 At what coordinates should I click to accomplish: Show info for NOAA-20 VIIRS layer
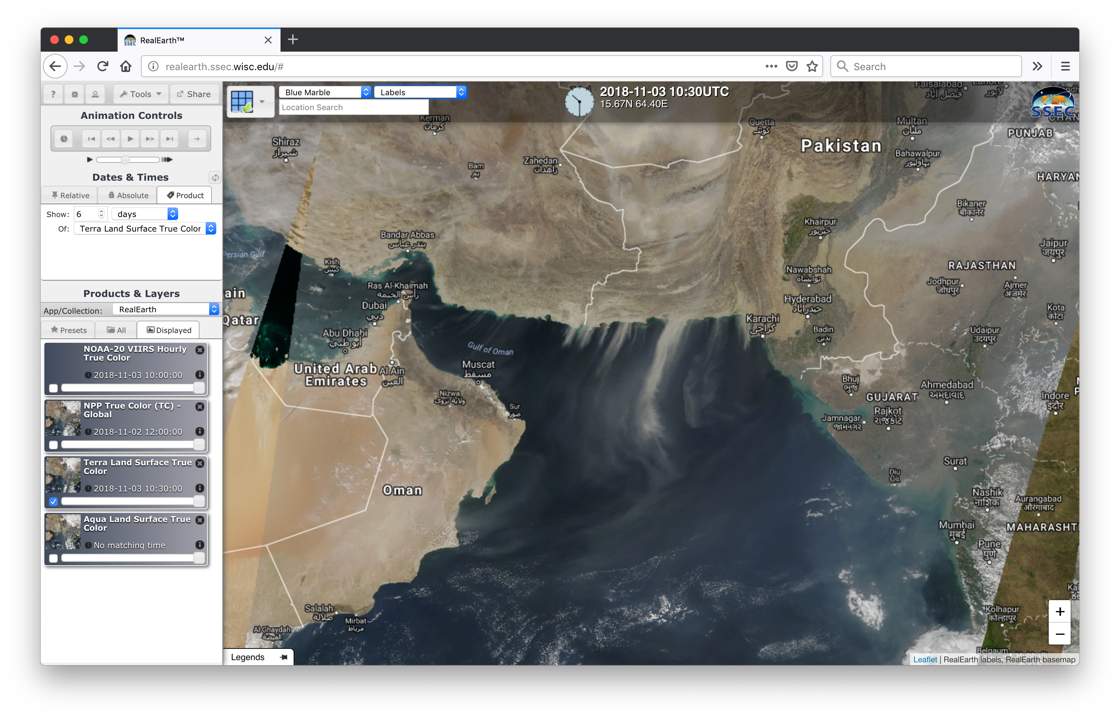[x=200, y=374]
